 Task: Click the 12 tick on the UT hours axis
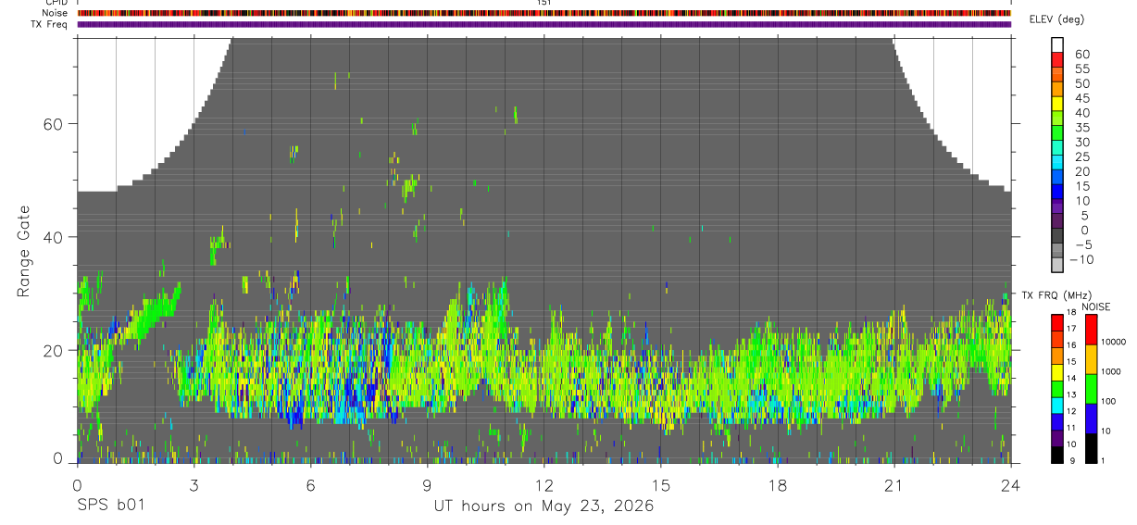coord(544,484)
